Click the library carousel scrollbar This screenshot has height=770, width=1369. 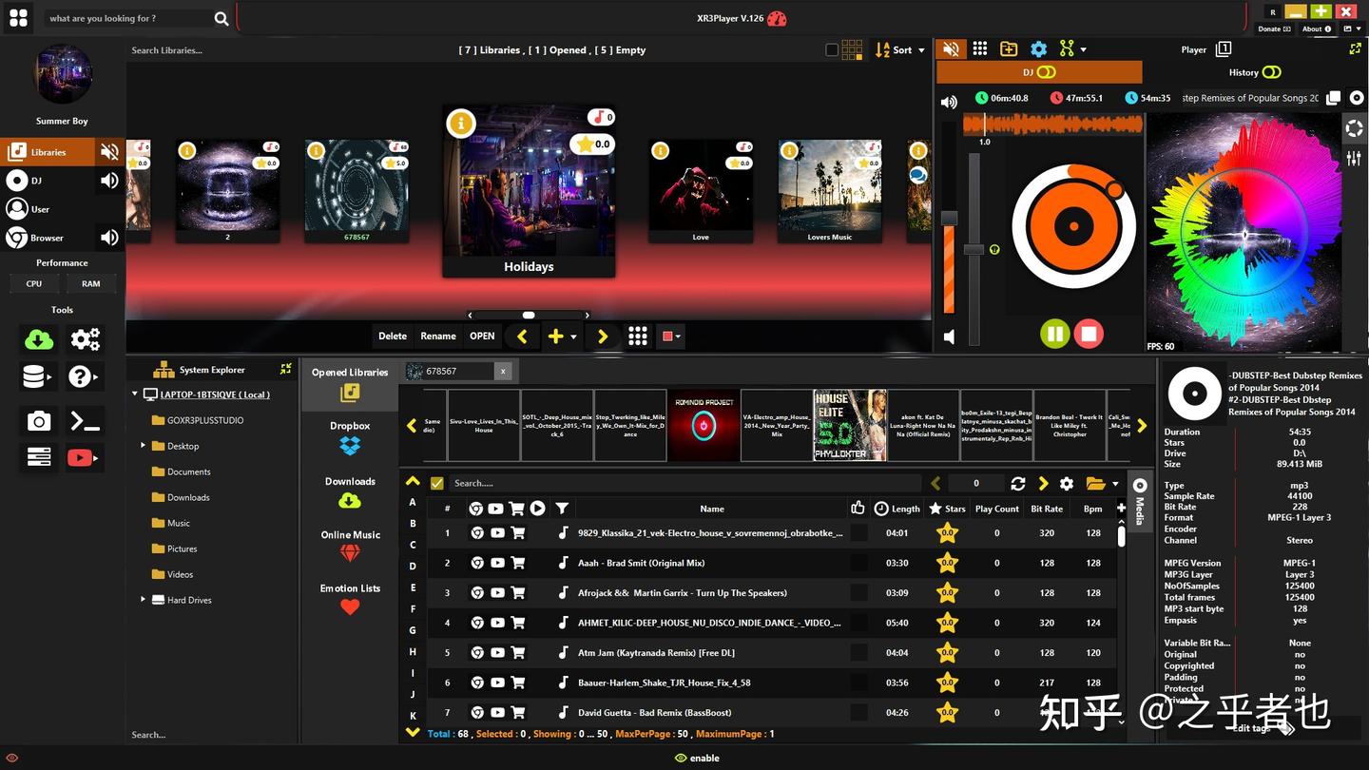[529, 315]
